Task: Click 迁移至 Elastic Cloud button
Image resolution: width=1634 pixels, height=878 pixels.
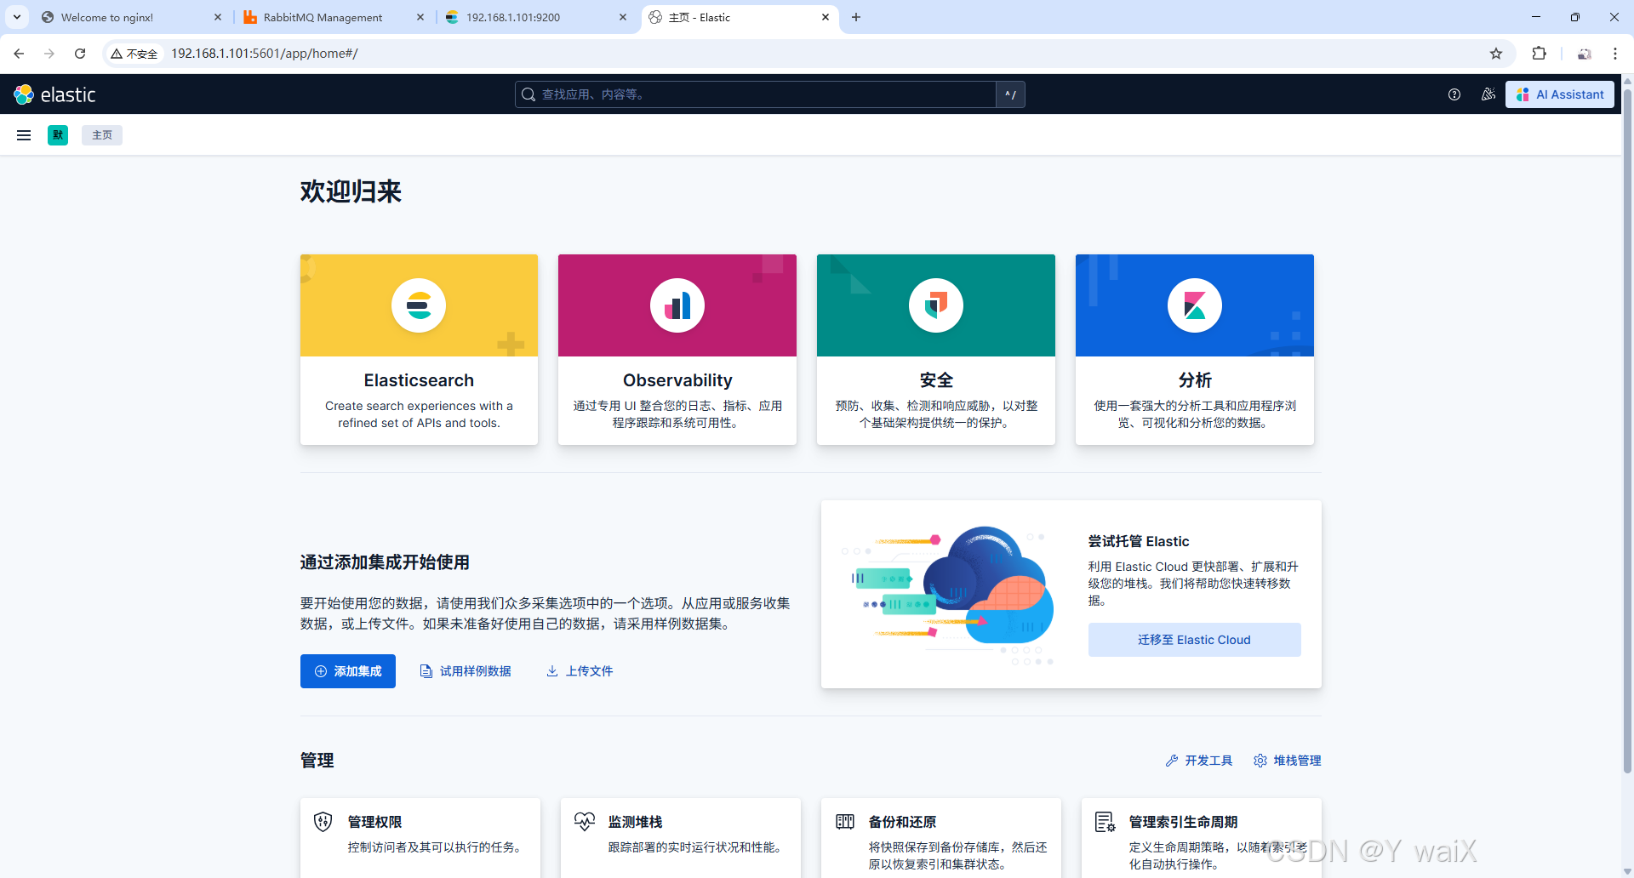Action: point(1195,640)
